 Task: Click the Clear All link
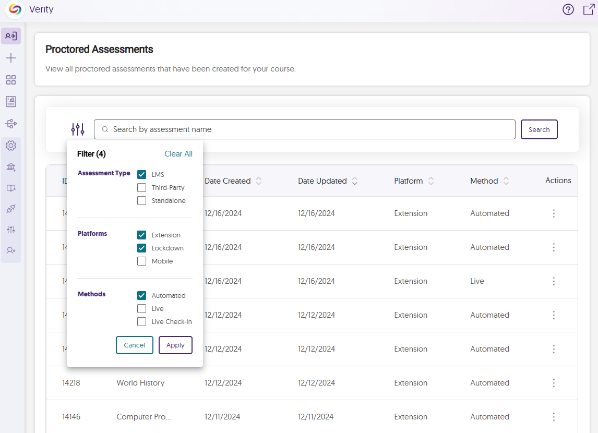(178, 154)
